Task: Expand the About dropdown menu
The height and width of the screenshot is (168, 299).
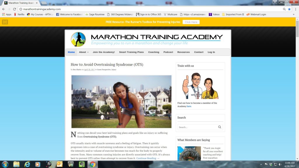Action: pyautogui.click(x=84, y=52)
